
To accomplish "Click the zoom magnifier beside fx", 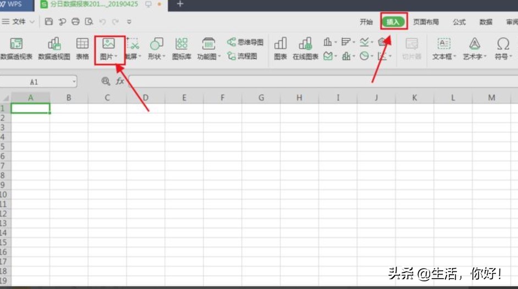I will click(106, 81).
